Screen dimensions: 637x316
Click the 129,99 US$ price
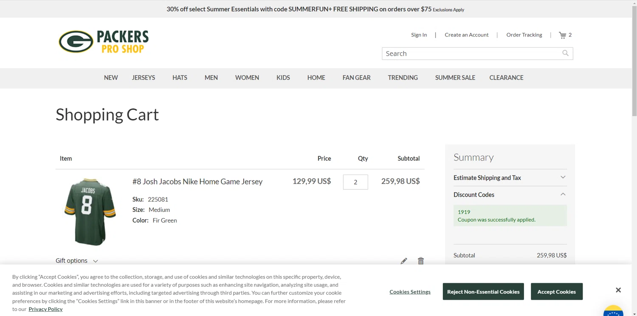click(312, 181)
